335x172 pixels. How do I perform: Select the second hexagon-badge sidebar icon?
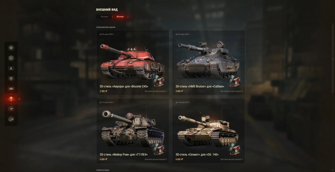point(11,58)
